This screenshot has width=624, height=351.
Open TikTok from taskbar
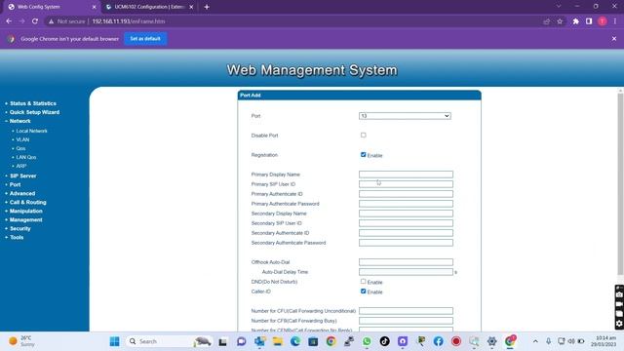tap(384, 341)
